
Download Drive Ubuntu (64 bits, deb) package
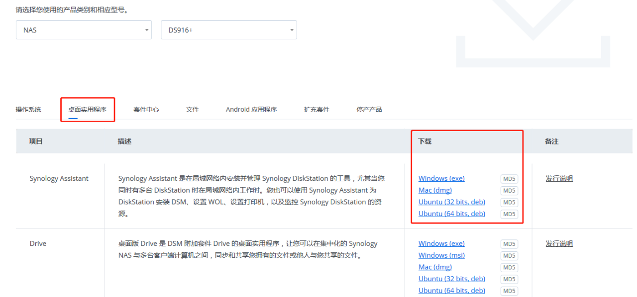(451, 291)
